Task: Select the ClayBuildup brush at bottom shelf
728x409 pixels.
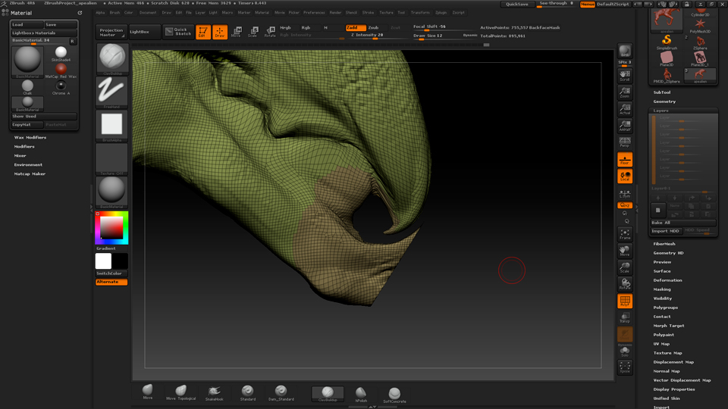Action: click(x=328, y=393)
